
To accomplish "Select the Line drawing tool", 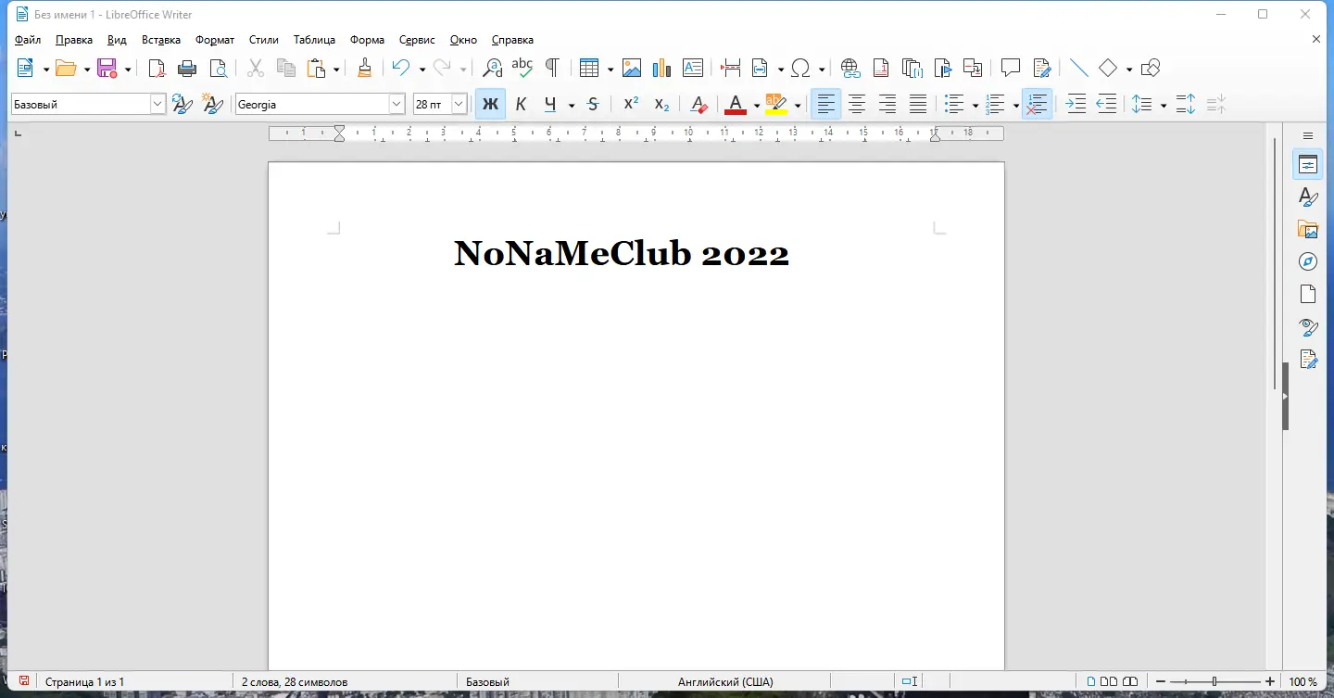I will (x=1078, y=68).
